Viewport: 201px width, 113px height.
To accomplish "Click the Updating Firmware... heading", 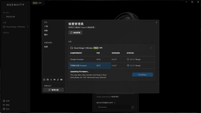I will (79, 72).
